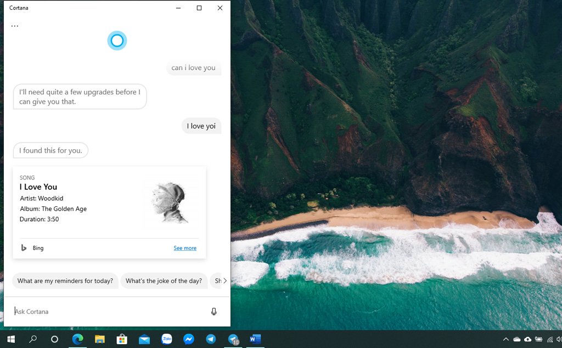Open the Telegram icon with notification badge
This screenshot has height=348, width=562.
pos(233,339)
